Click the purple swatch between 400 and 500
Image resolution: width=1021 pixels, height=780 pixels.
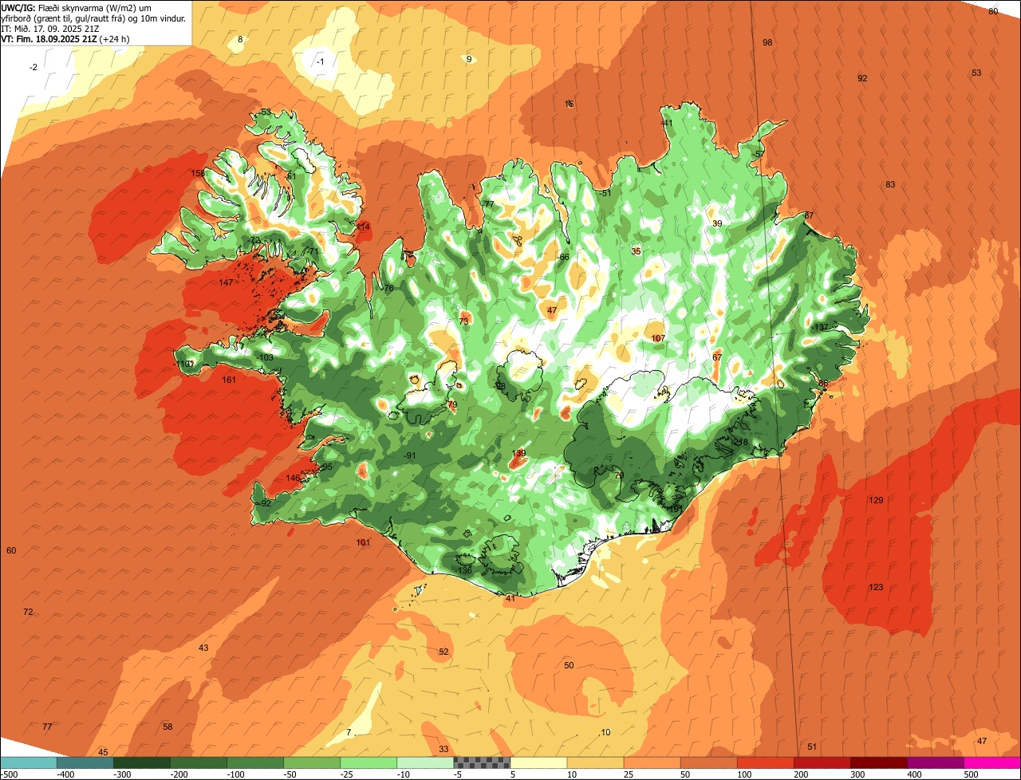(935, 762)
